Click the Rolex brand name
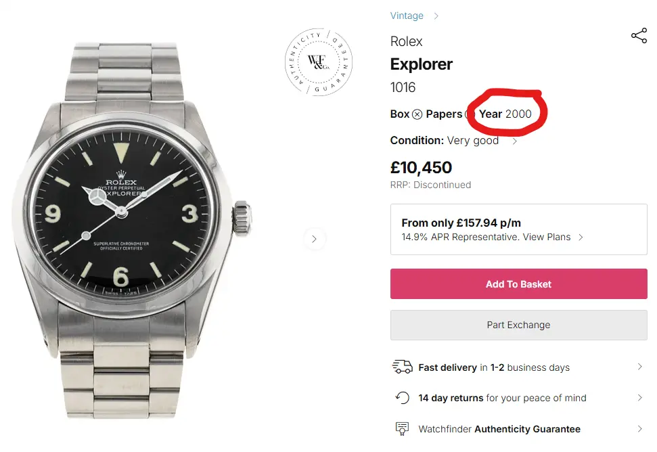Screen dimensions: 657x452 (x=406, y=41)
